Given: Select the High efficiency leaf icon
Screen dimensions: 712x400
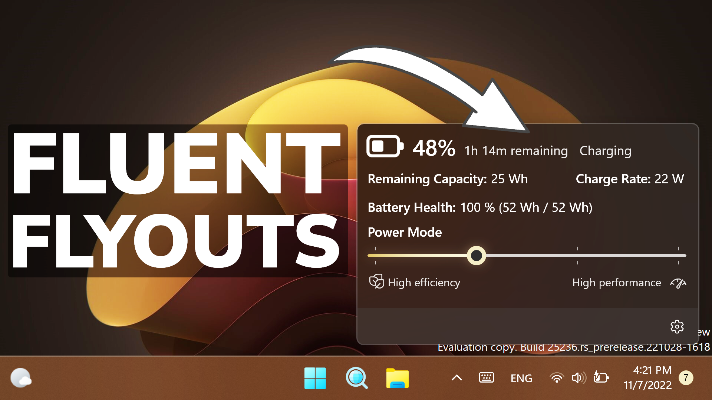Looking at the screenshot, I should 376,281.
